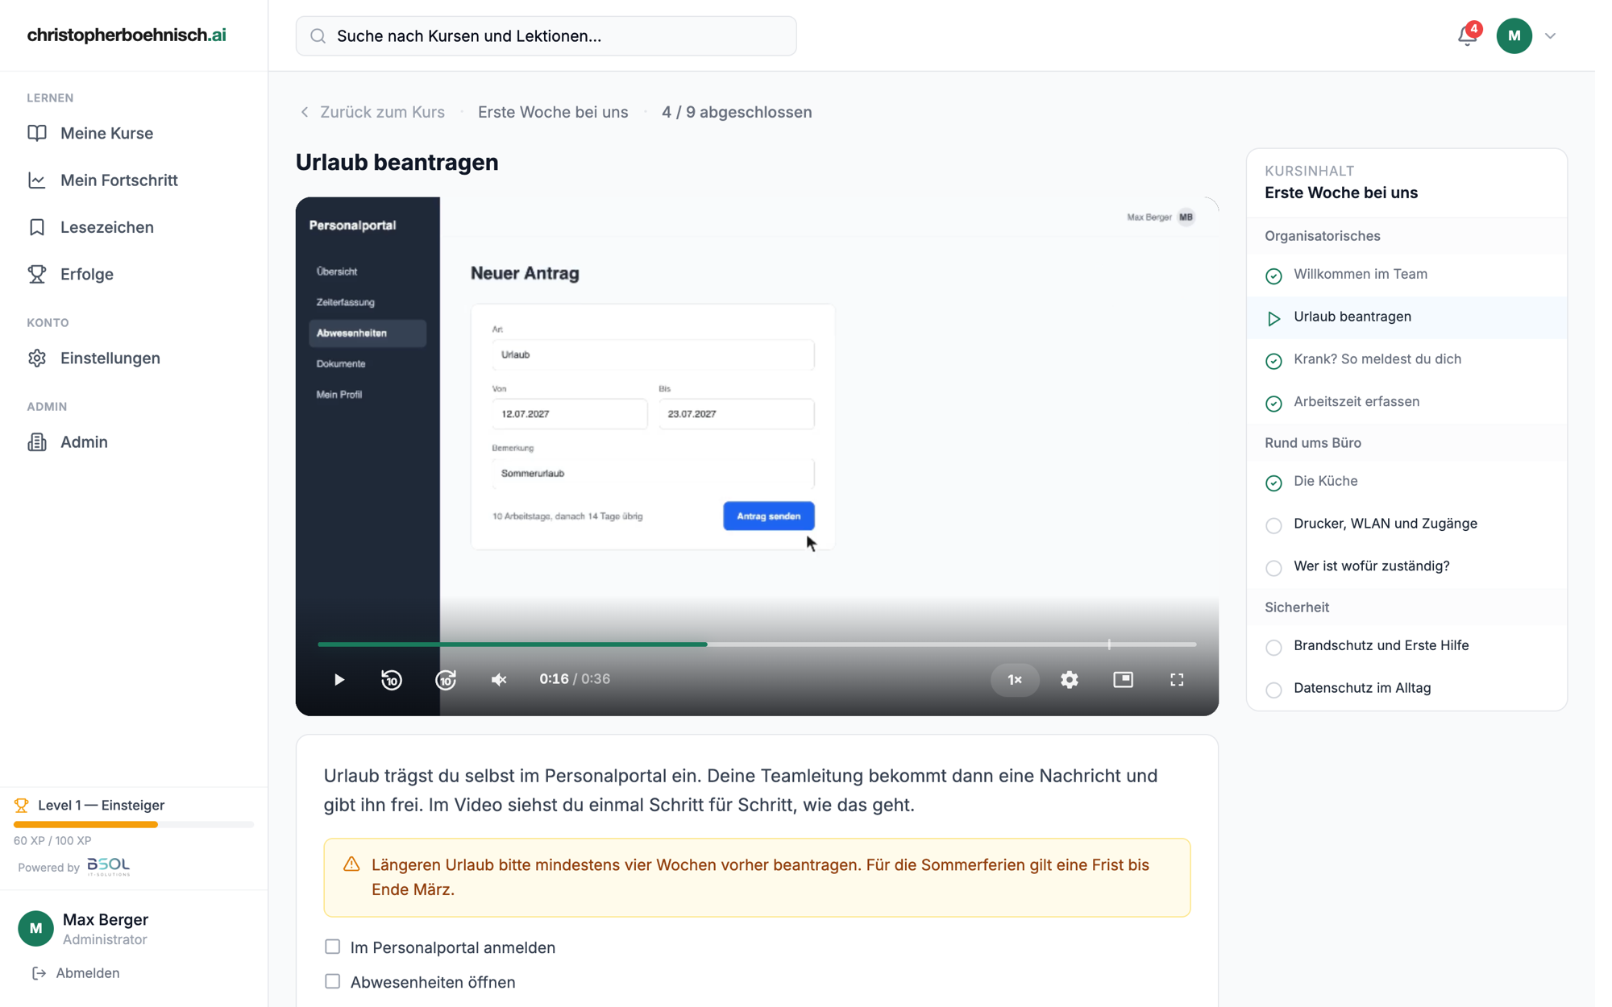Open lesson Drucker, WLAN und Zugänge
Image resolution: width=1612 pixels, height=1007 pixels.
coord(1406,524)
